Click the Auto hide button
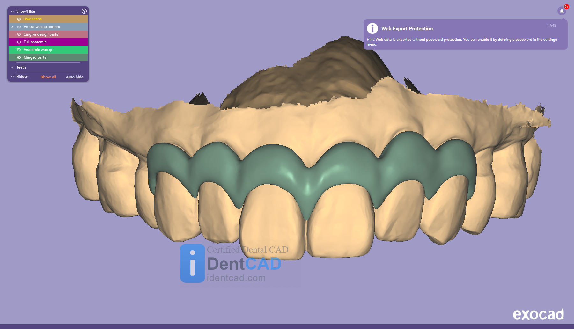Viewport: 574px width, 329px height. 75,77
